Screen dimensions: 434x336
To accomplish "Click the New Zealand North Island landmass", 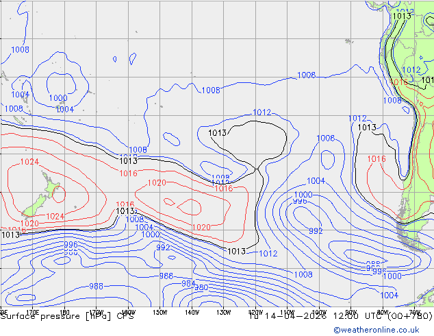I will [50, 186].
